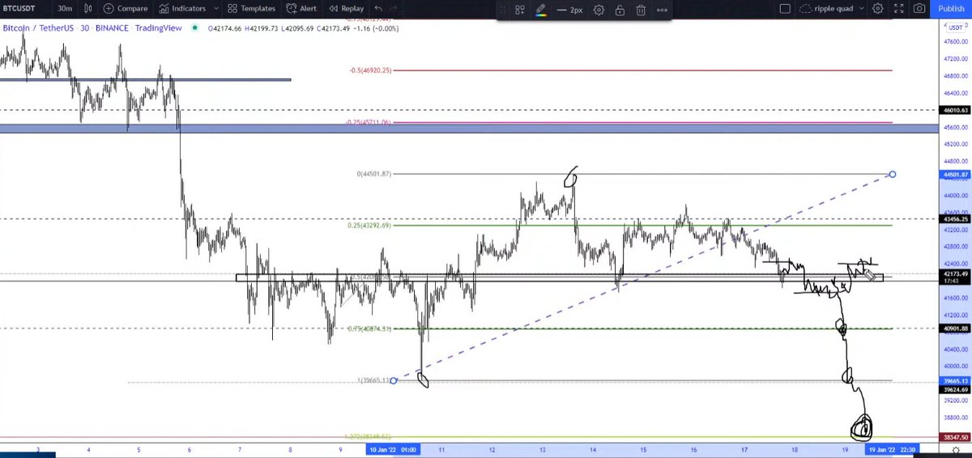This screenshot has width=972, height=458.
Task: Open the candlestick chart type selector
Action: click(87, 8)
